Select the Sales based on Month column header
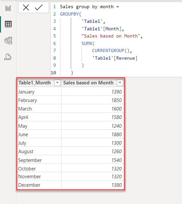This screenshot has height=204, width=182. pyautogui.click(x=92, y=83)
